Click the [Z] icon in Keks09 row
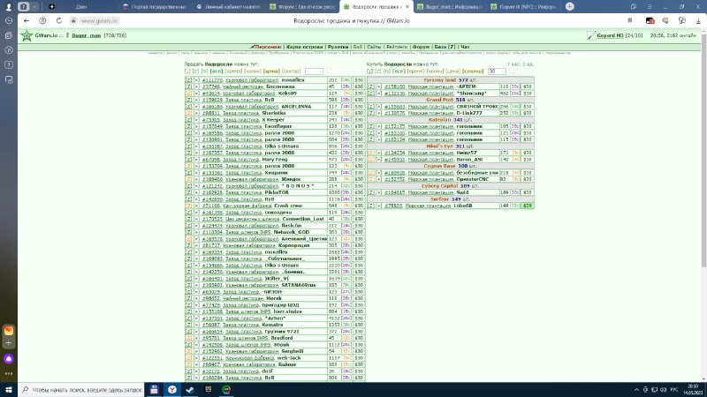707x397 pixels. click(x=188, y=94)
